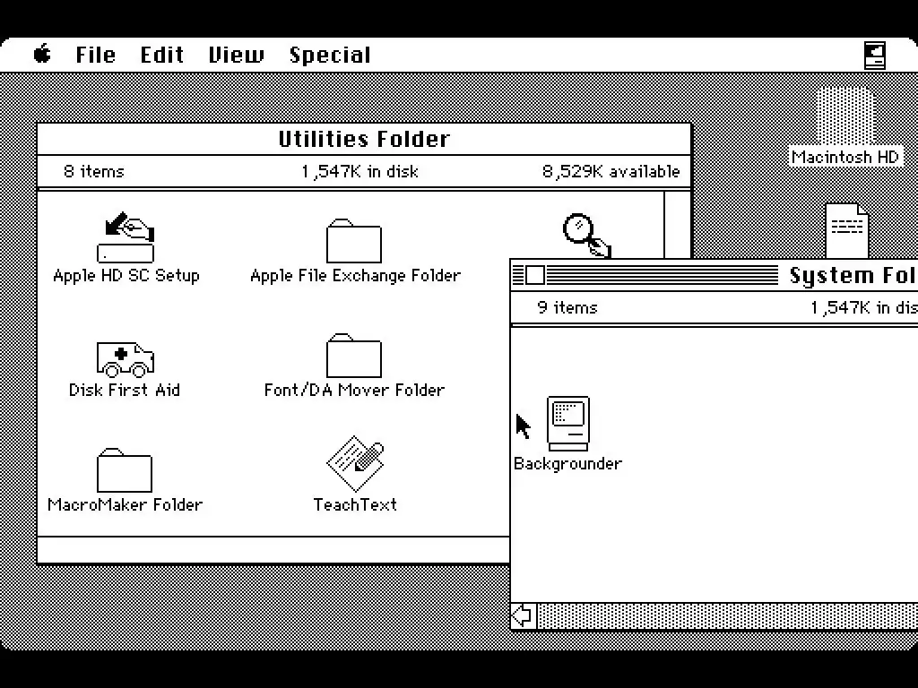Select the MacroMaker Folder icon
This screenshot has height=688, width=918.
[124, 469]
